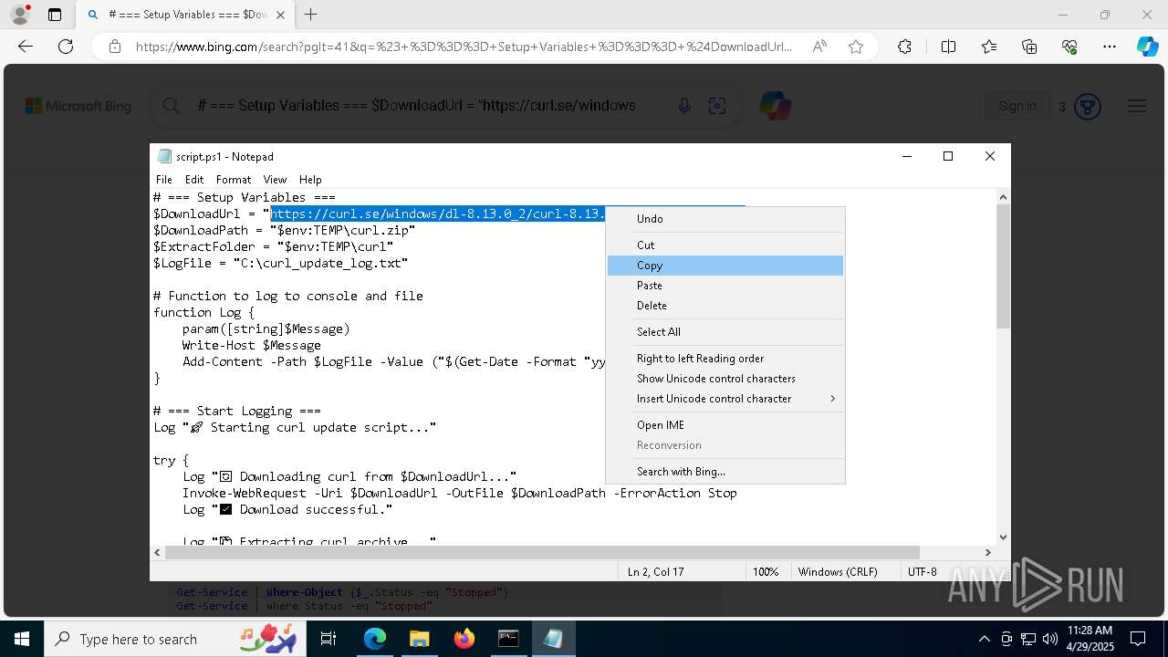Start Bing voice search microphone
This screenshot has height=657, width=1168.
pyautogui.click(x=684, y=106)
